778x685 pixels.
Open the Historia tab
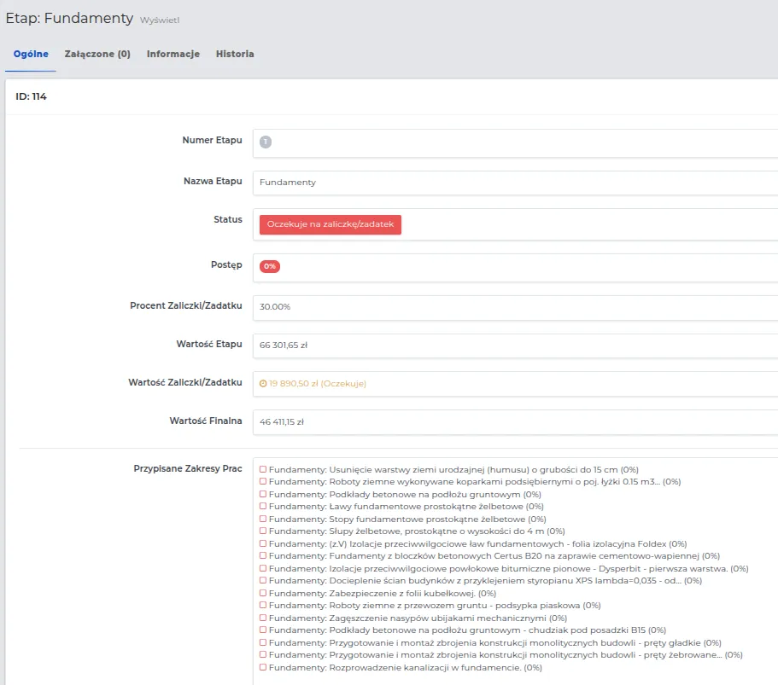(235, 54)
